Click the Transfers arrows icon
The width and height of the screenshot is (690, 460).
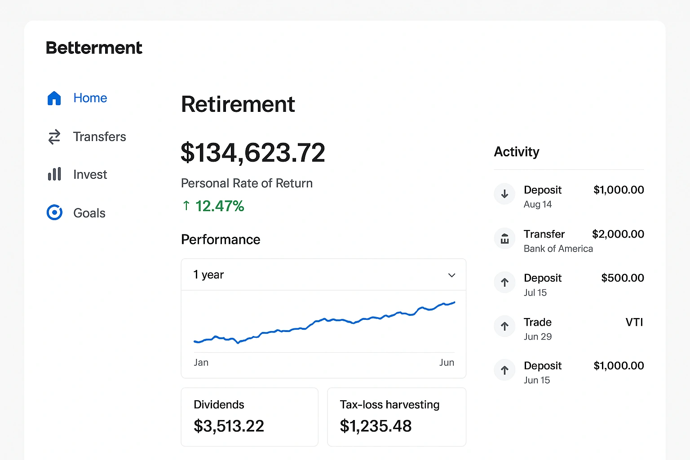54,137
